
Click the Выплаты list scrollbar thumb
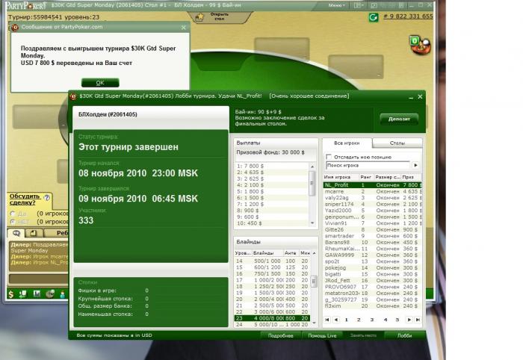[x=312, y=183]
